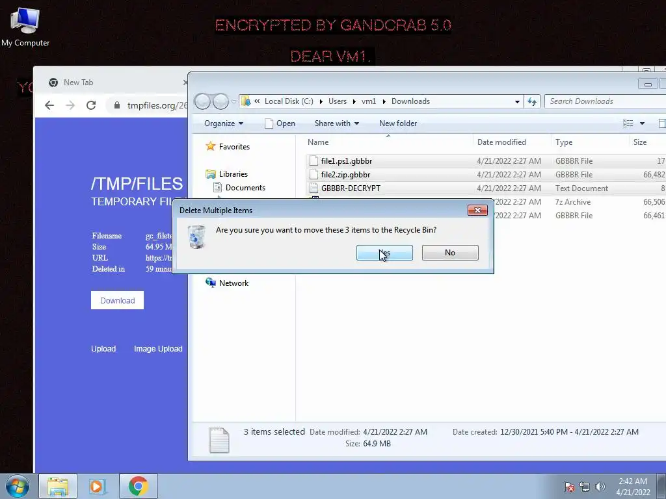Click Yes in Delete Multiple Items dialog
666x499 pixels.
click(384, 253)
